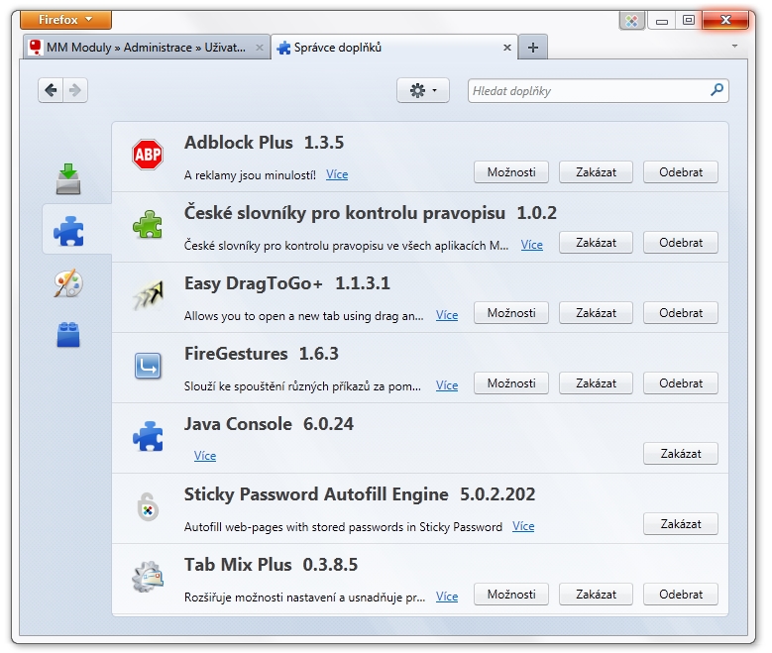Open the Plugins lego-brick category
Viewport: 772px width, 653px height.
click(68, 335)
